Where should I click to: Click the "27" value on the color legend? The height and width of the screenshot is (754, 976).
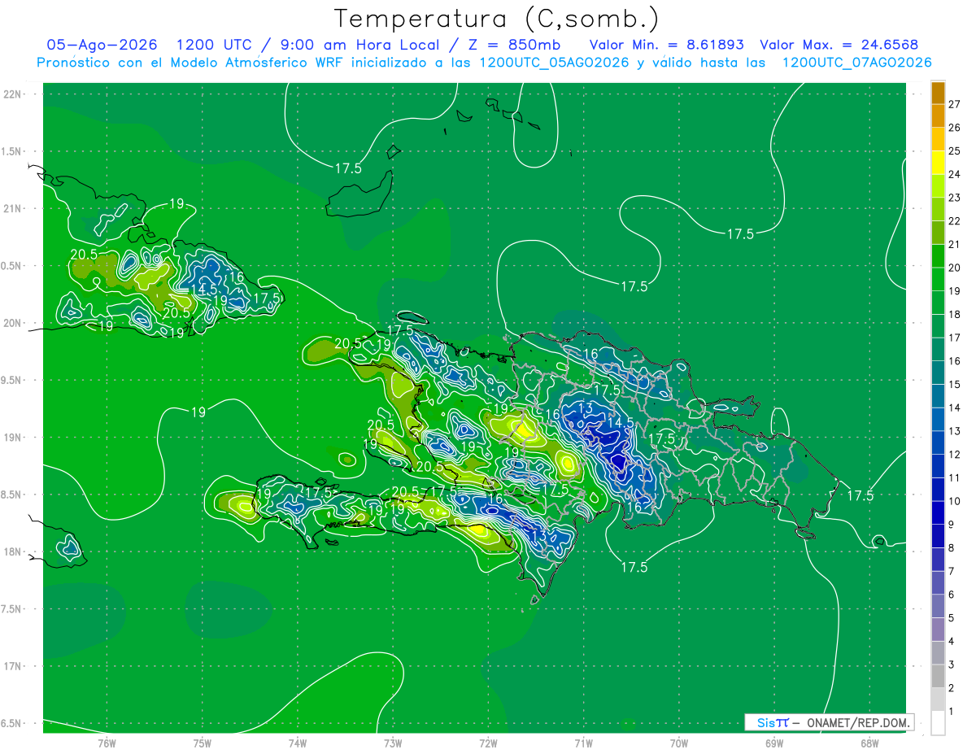[x=955, y=104]
